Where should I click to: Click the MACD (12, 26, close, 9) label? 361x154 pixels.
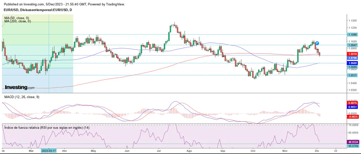click(21, 97)
